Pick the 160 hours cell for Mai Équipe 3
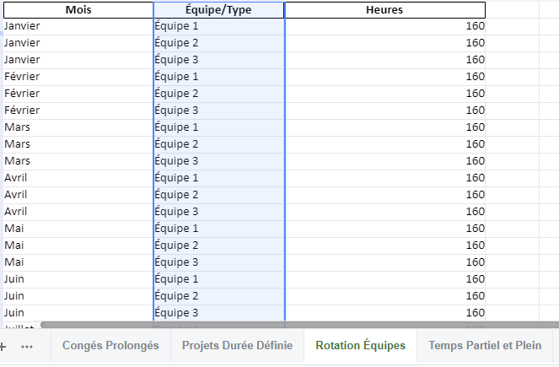559x367 pixels. click(x=385, y=262)
